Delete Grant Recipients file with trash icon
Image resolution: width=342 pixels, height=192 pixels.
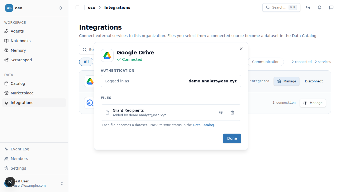[x=232, y=113]
